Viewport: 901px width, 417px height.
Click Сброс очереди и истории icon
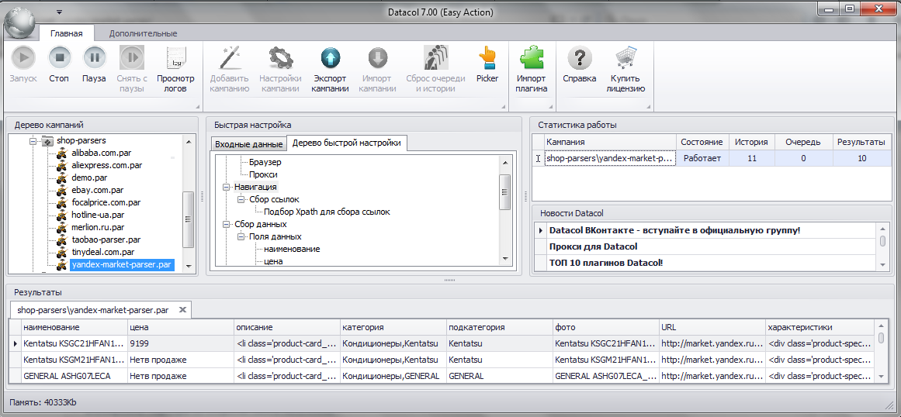[x=435, y=58]
